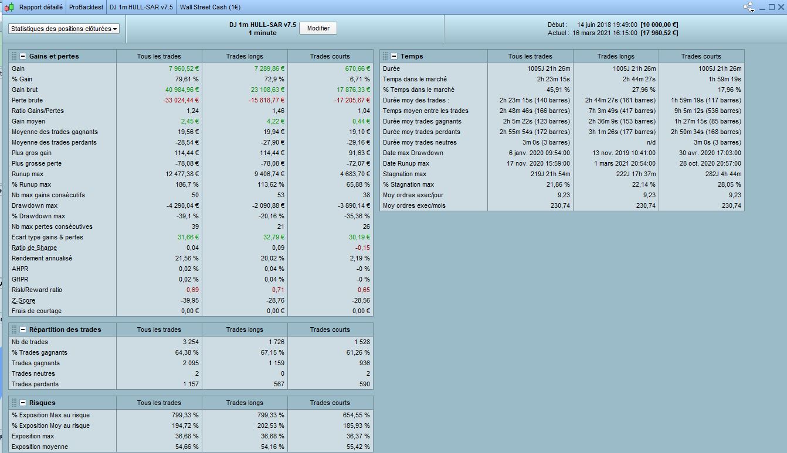Click the stagnation value '219J 21h 54m'
The height and width of the screenshot is (453, 787).
pyautogui.click(x=551, y=174)
